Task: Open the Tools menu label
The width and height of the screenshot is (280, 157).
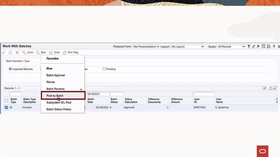Action: (57, 52)
